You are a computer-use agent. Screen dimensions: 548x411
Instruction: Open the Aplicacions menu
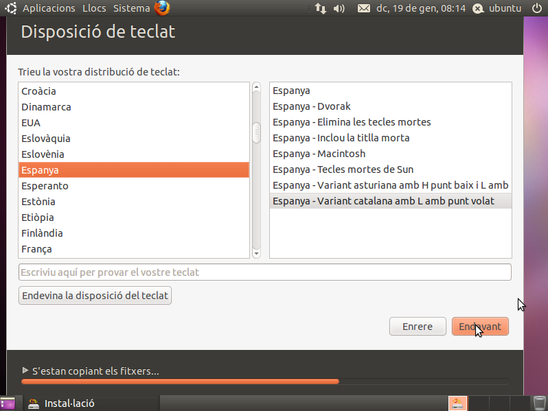point(49,8)
